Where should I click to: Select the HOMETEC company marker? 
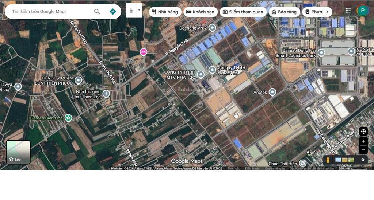[212, 70]
